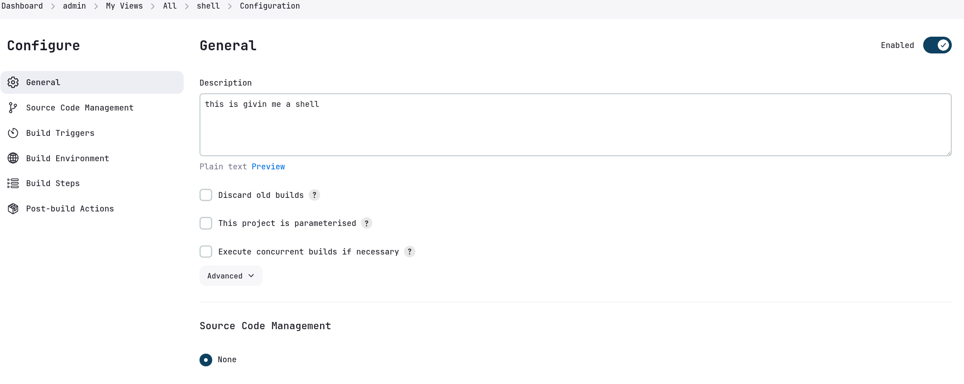The height and width of the screenshot is (384, 964).
Task: Click the General gear icon in sidebar
Action: [x=13, y=82]
